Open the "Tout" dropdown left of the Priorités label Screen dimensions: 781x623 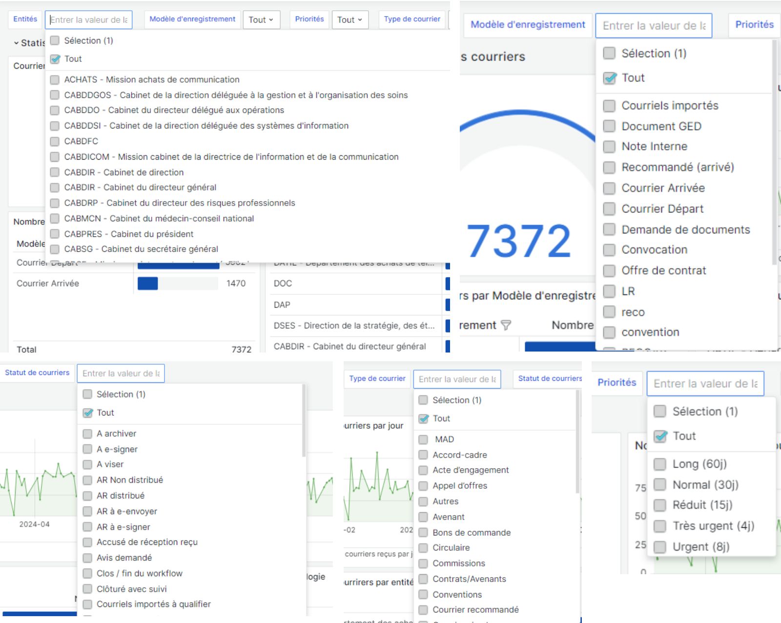click(261, 20)
